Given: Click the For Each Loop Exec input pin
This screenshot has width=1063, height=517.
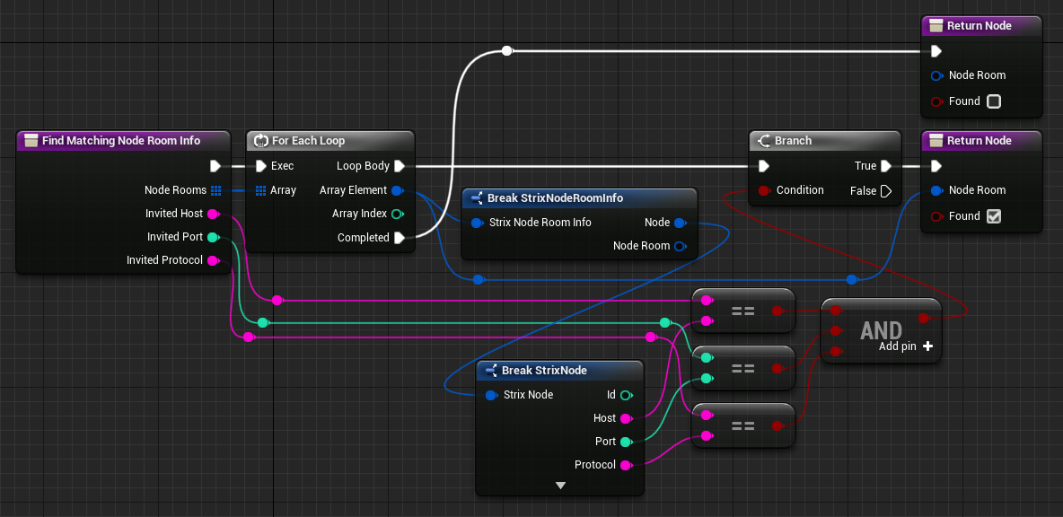Looking at the screenshot, I should [x=261, y=166].
